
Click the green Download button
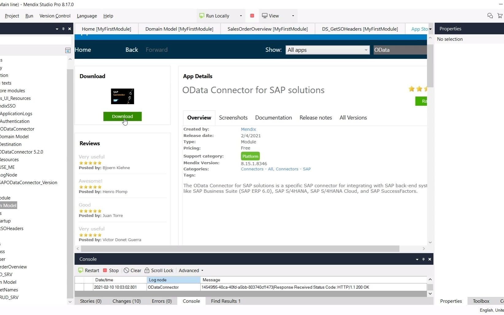(122, 116)
